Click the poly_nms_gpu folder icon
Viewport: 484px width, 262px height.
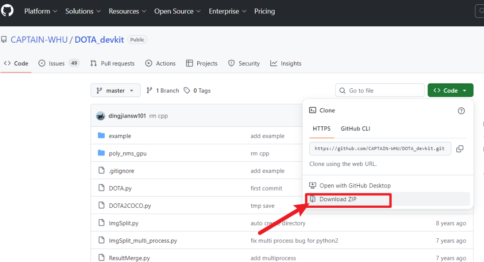coord(101,153)
